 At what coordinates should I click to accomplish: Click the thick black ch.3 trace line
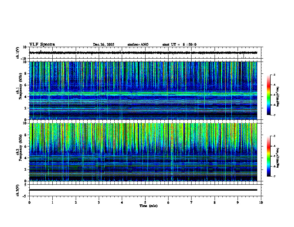pos(143,190)
